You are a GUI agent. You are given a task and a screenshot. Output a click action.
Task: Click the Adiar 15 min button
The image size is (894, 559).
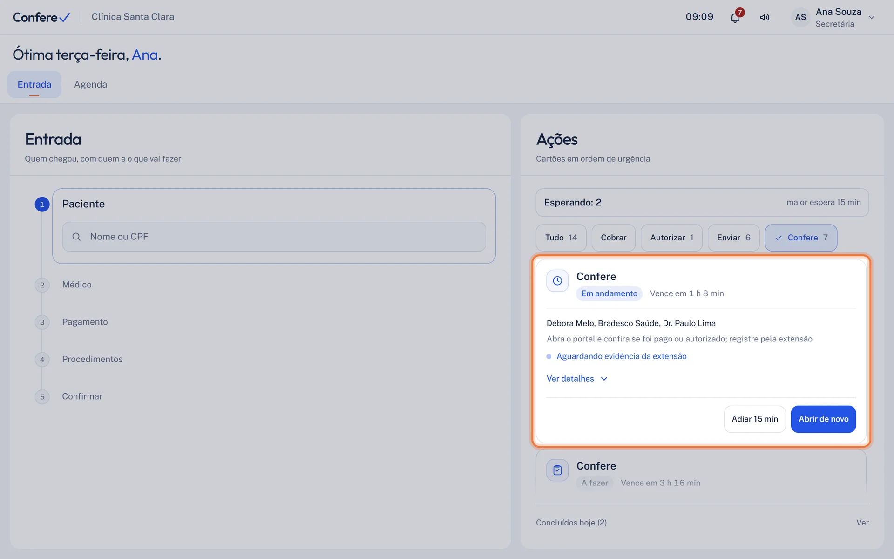tap(755, 419)
